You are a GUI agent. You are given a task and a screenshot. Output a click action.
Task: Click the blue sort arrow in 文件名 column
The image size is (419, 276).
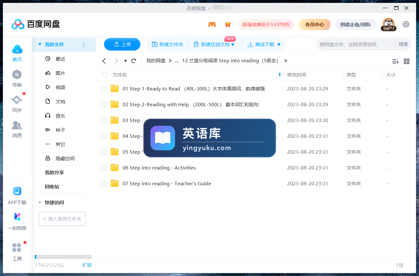280,75
